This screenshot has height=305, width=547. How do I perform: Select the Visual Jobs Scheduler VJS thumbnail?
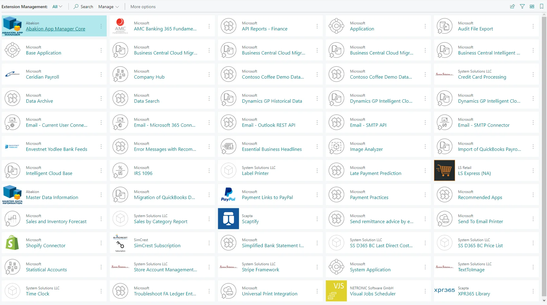336,291
